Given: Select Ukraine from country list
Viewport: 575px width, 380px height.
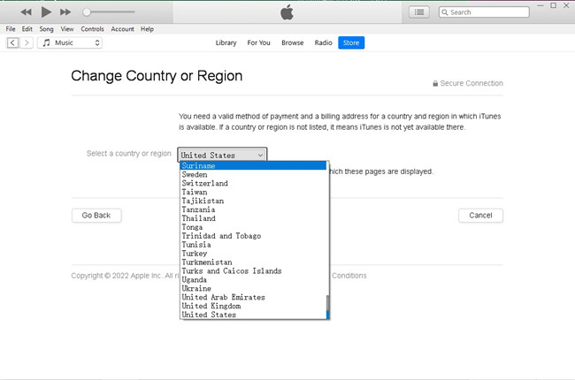Looking at the screenshot, I should coord(253,289).
